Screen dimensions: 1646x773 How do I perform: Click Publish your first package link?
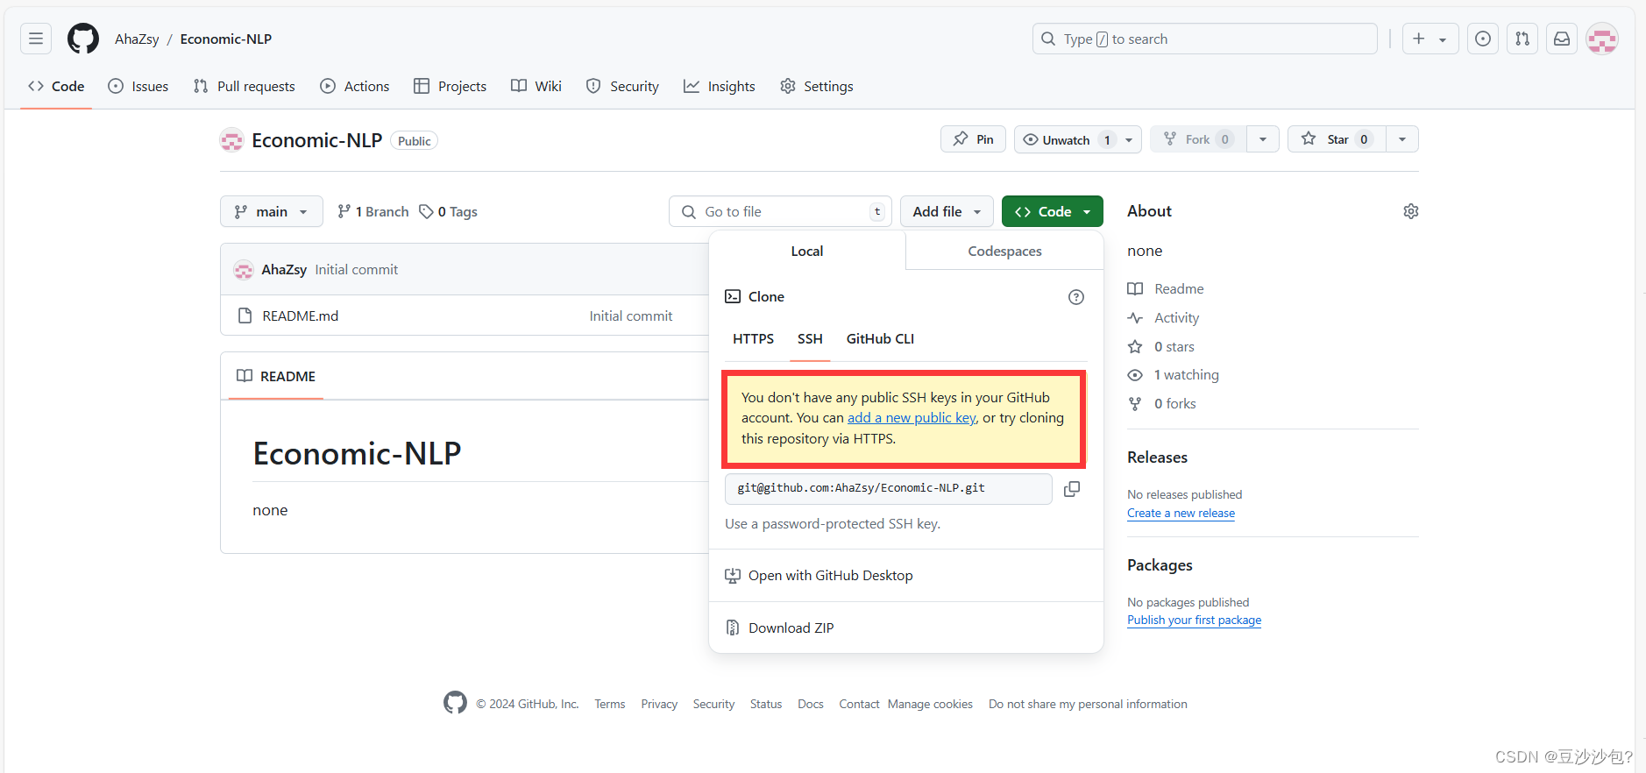tap(1194, 621)
